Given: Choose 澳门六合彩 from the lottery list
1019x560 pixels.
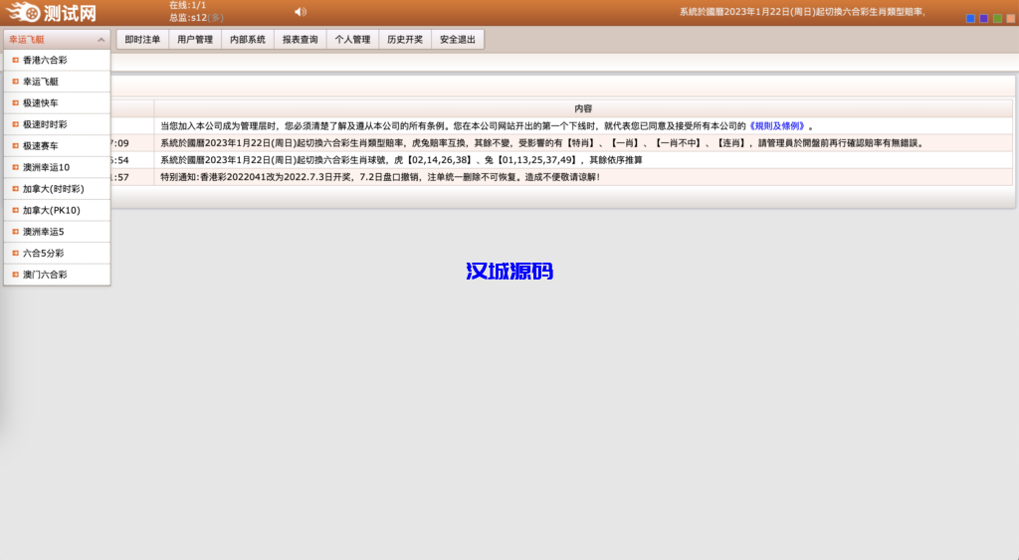Looking at the screenshot, I should pos(57,275).
